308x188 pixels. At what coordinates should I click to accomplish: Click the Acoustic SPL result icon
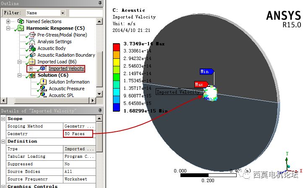pyautogui.click(x=43, y=95)
